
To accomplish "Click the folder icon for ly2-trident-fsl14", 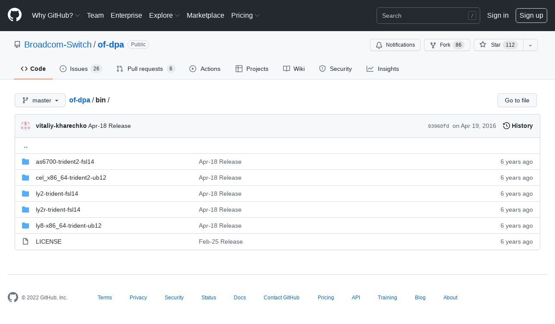I will [26, 194].
